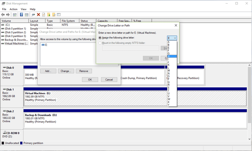Click the folder with green arrow icon
The height and width of the screenshot is (151, 252).
click(x=49, y=15)
